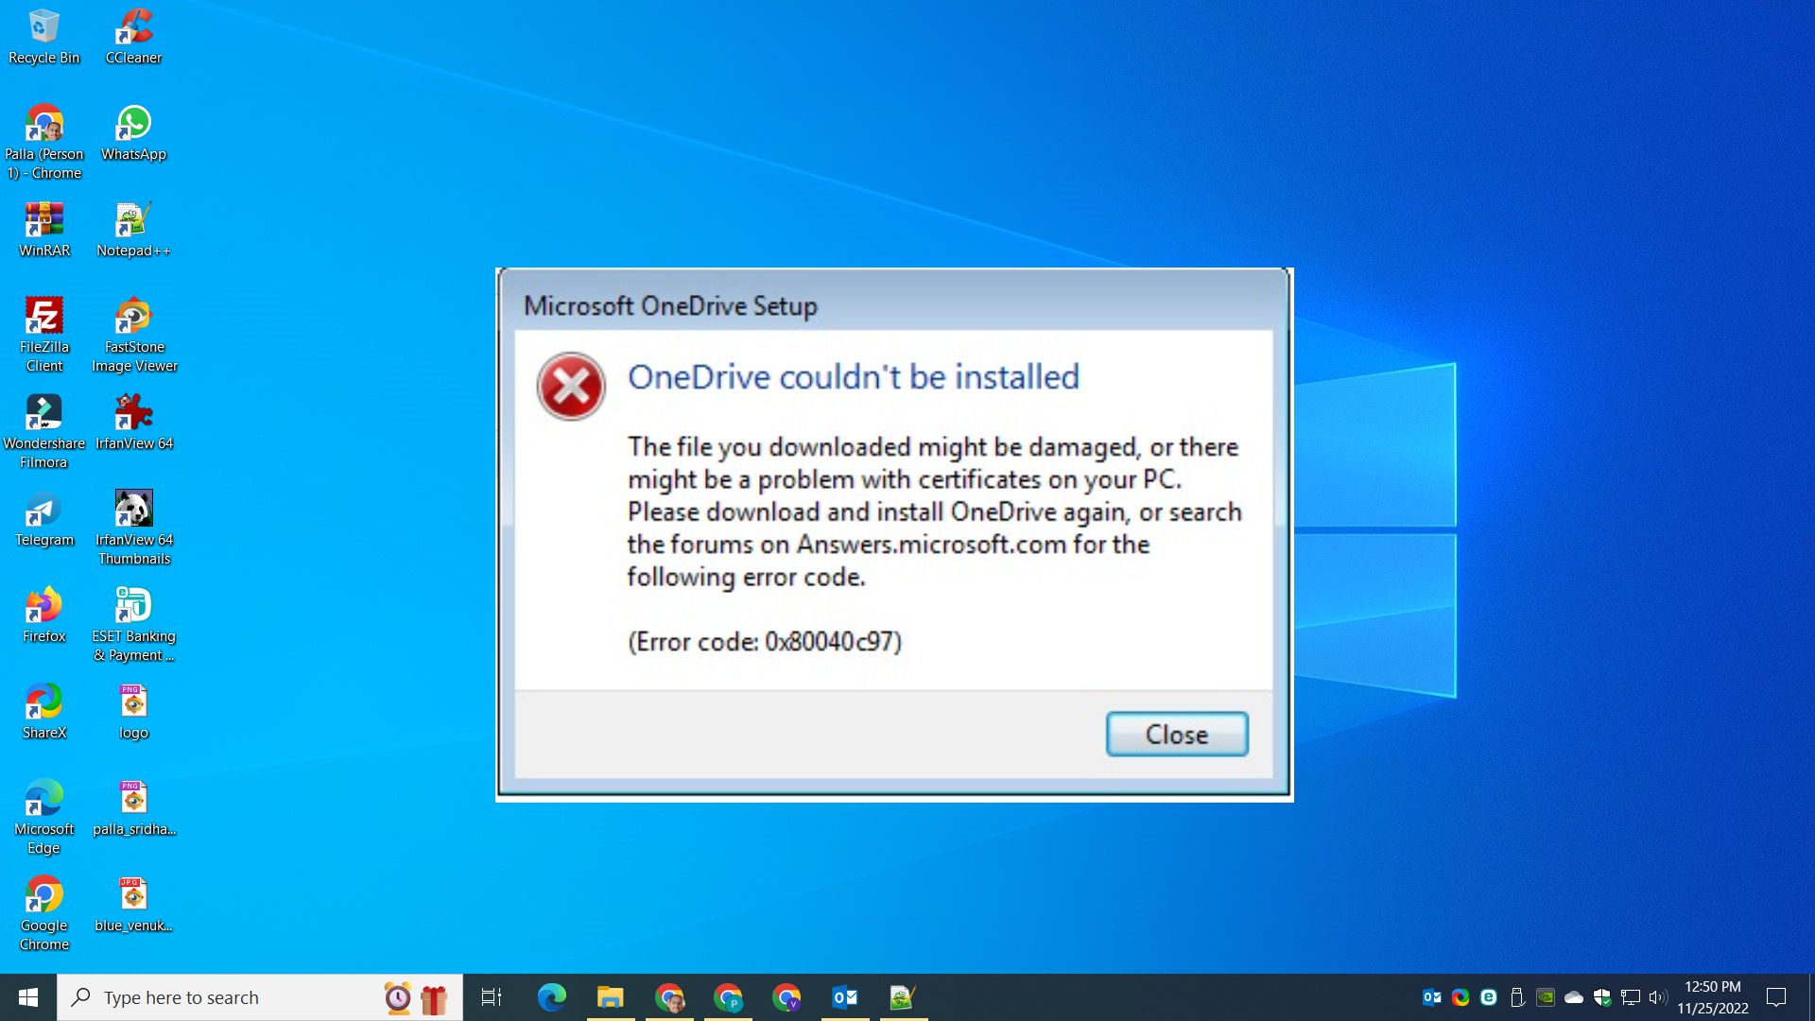
Task: Click the NVIDIA icon in system tray
Action: click(x=1546, y=997)
